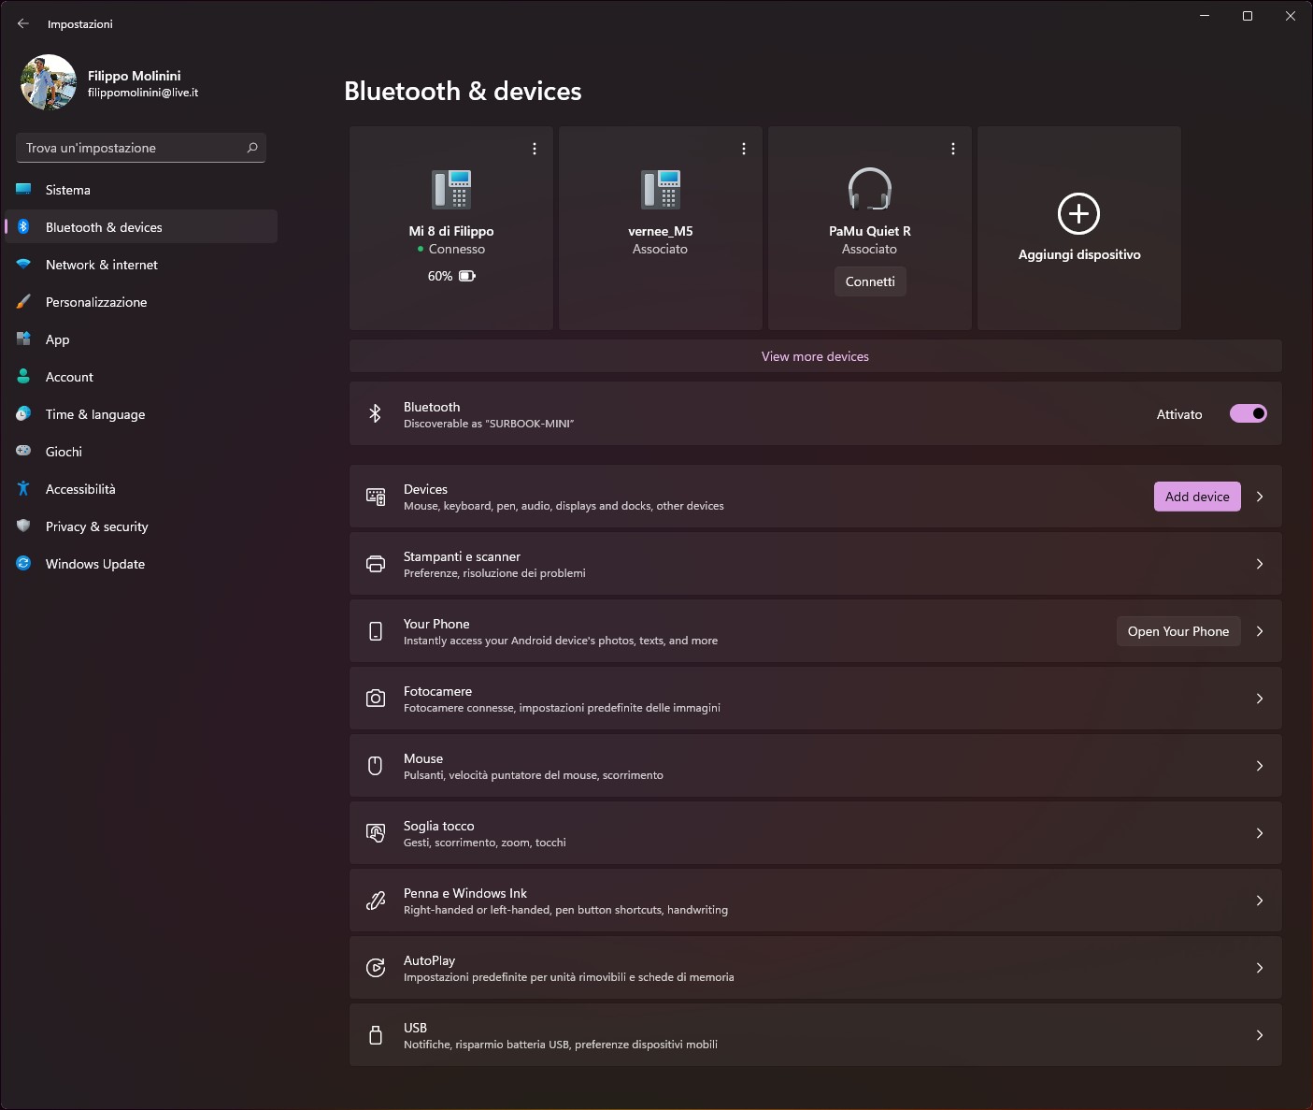
Task: Click the Mi 8 di Filippo phone icon
Action: [x=451, y=190]
